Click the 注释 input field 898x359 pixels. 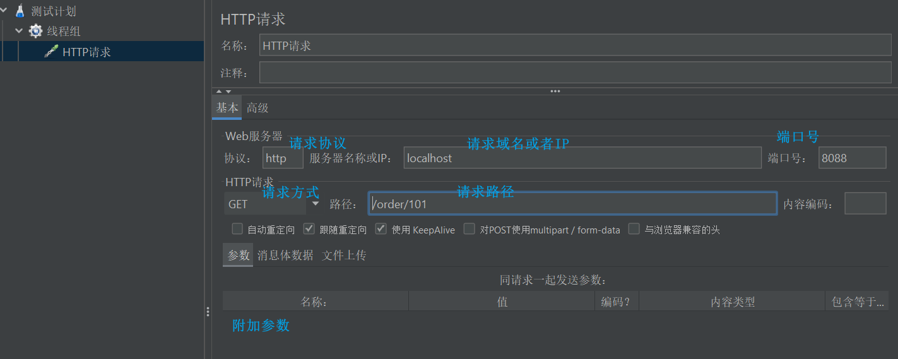coord(576,72)
